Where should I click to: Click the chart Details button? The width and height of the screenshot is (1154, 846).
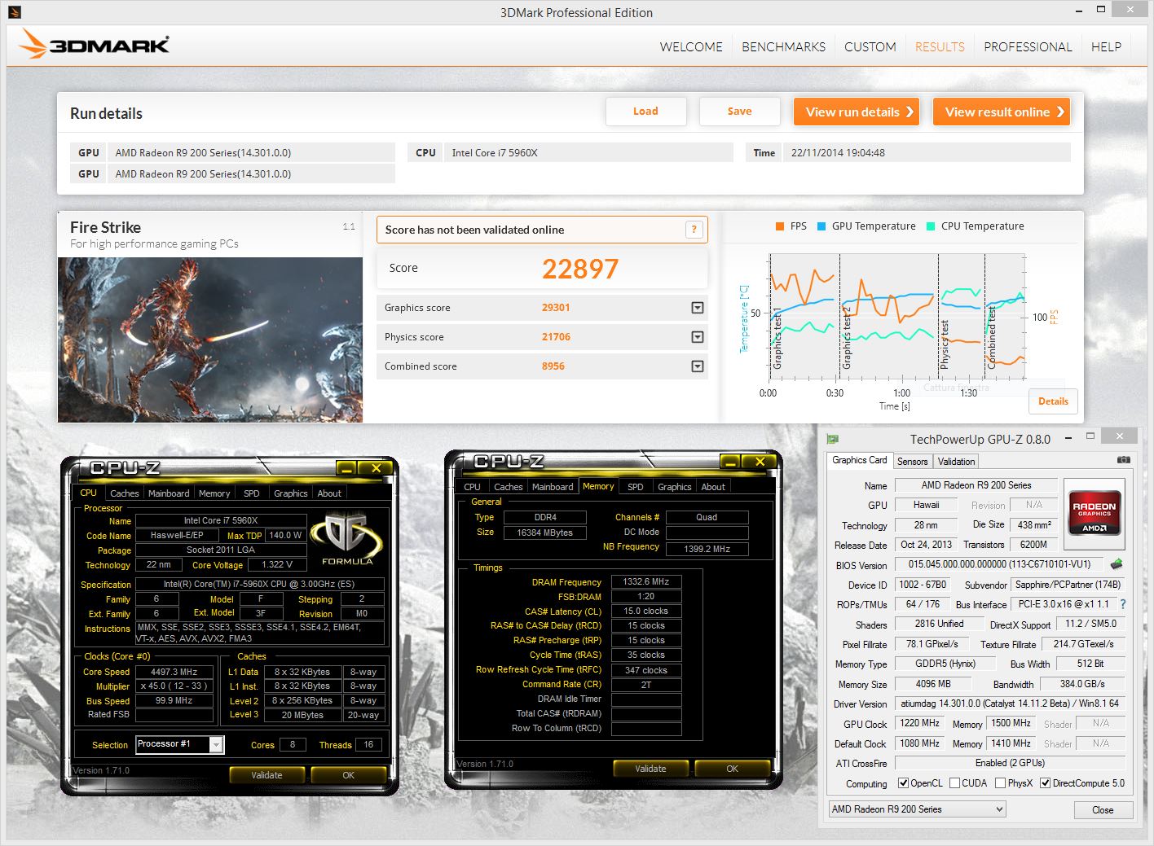[1053, 401]
